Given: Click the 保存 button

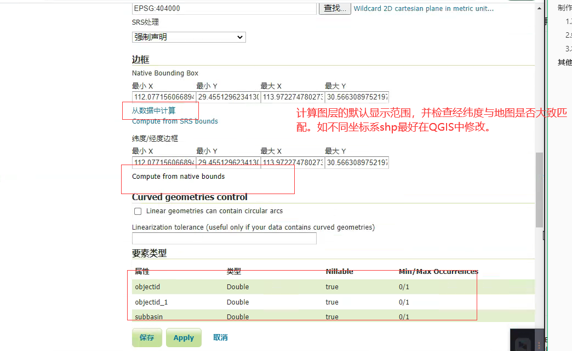Looking at the screenshot, I should pos(147,337).
